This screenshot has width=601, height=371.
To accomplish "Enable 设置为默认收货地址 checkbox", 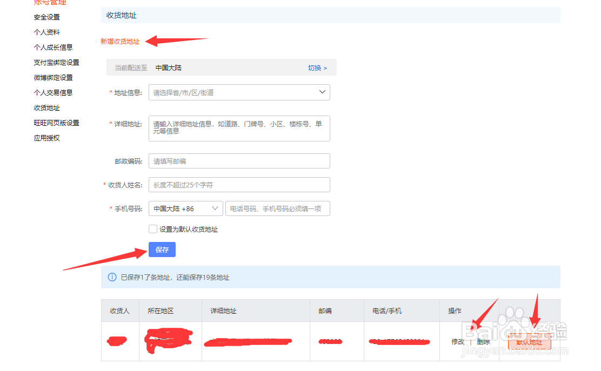I will [x=153, y=228].
